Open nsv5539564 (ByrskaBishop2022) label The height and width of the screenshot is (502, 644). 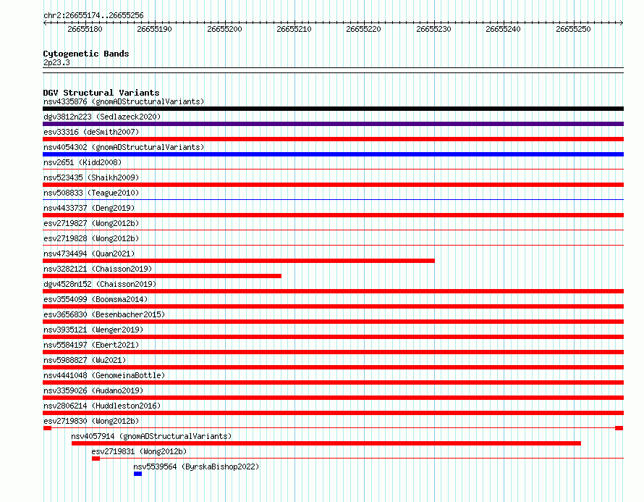pyautogui.click(x=196, y=467)
